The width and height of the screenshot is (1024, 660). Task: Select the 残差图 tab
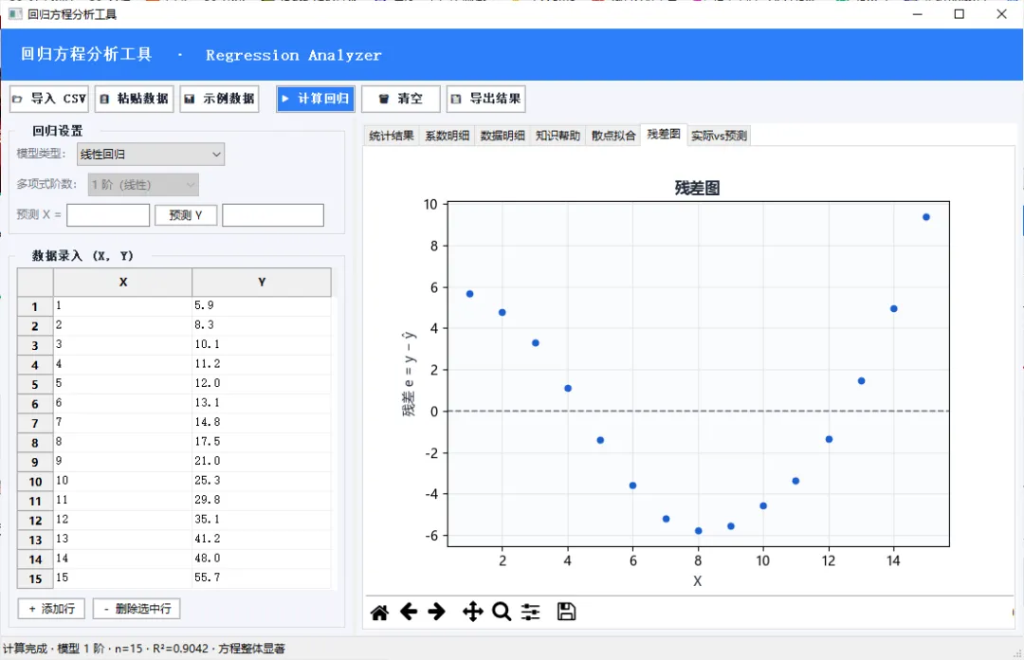coord(664,135)
